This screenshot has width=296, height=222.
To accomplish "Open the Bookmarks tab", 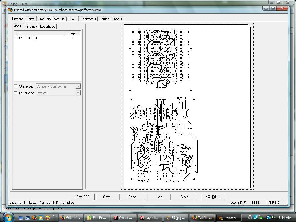I will pos(88,19).
